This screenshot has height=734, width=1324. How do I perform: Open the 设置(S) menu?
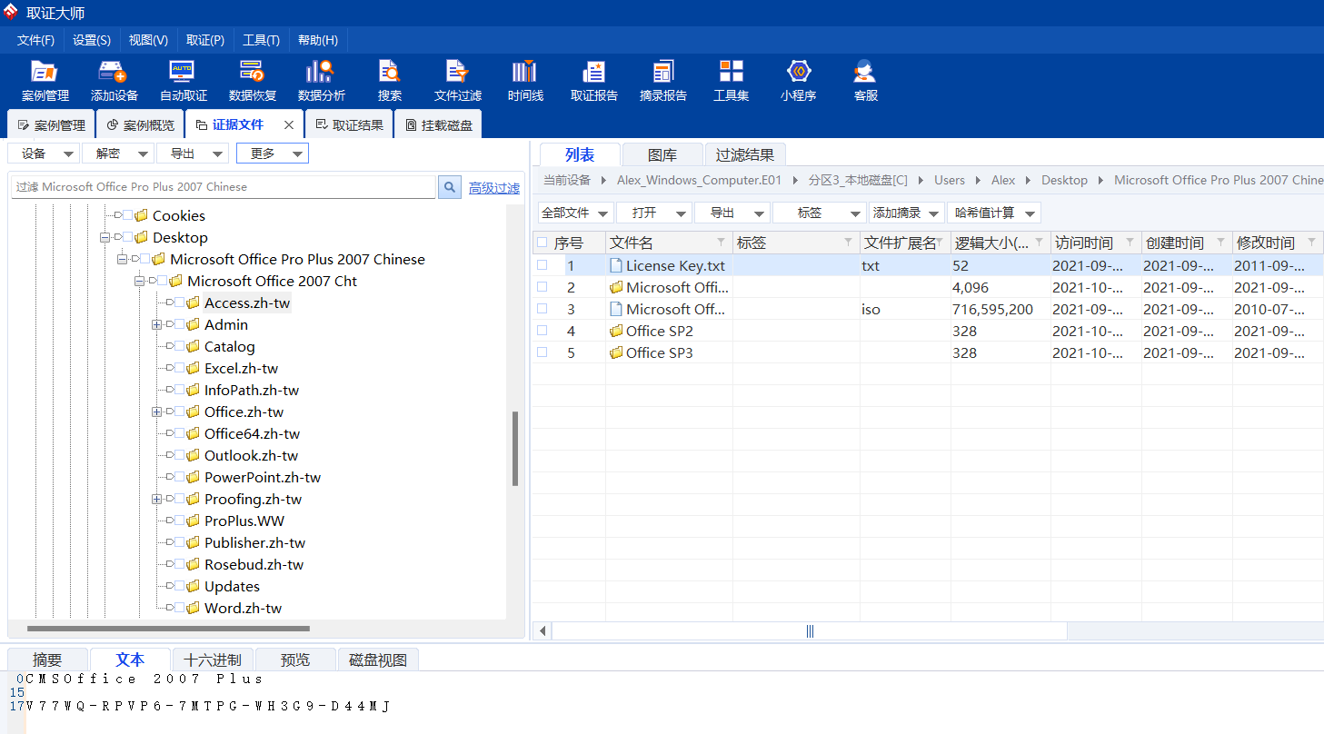[92, 40]
